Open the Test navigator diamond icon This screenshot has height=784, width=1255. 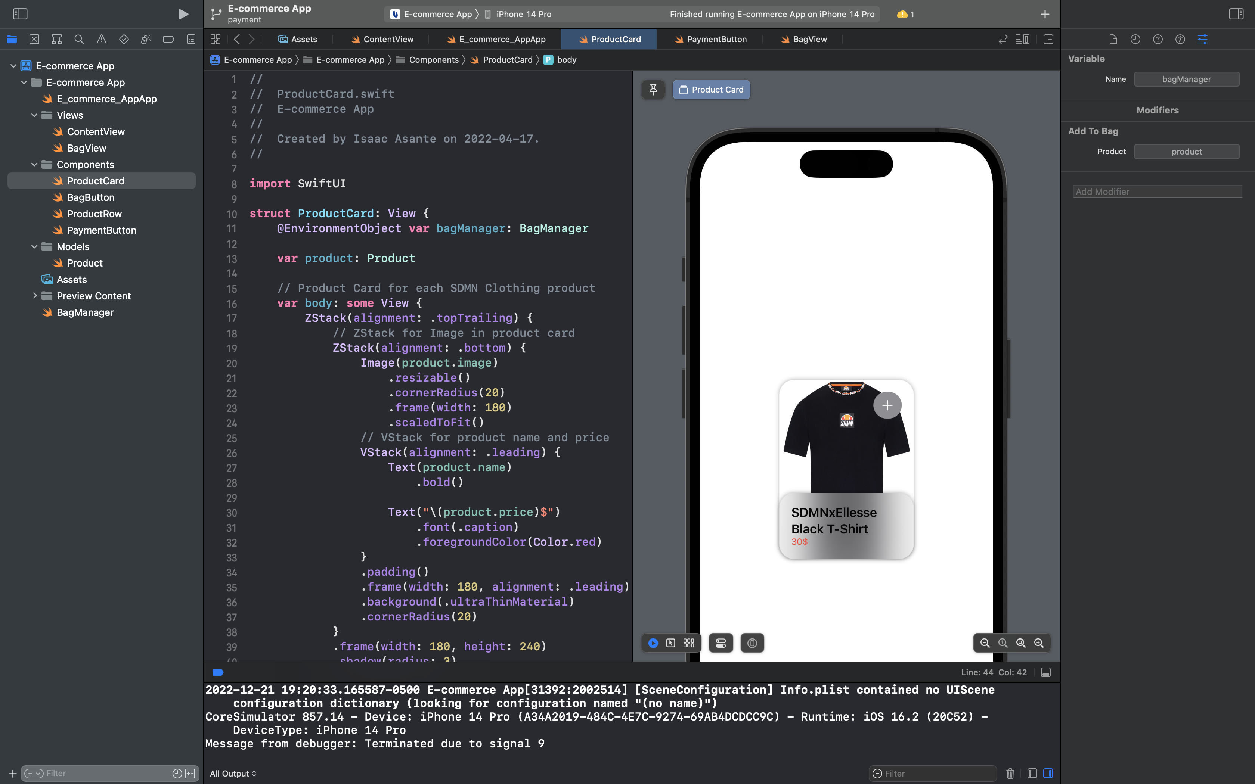[123, 40]
